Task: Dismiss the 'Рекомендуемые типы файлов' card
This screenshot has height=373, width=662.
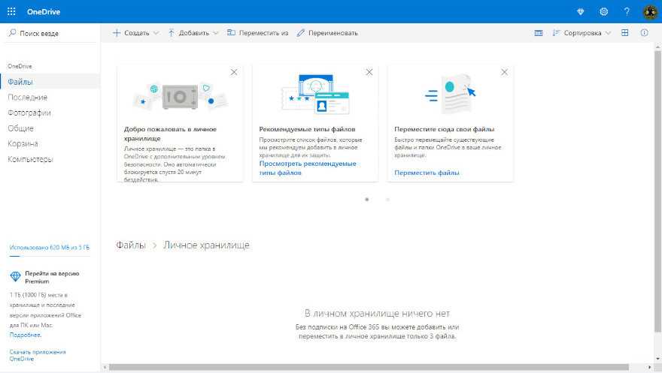Action: 369,72
